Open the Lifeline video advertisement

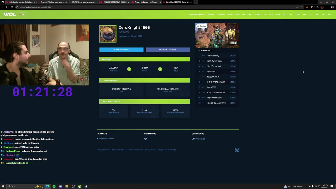[x=217, y=35]
